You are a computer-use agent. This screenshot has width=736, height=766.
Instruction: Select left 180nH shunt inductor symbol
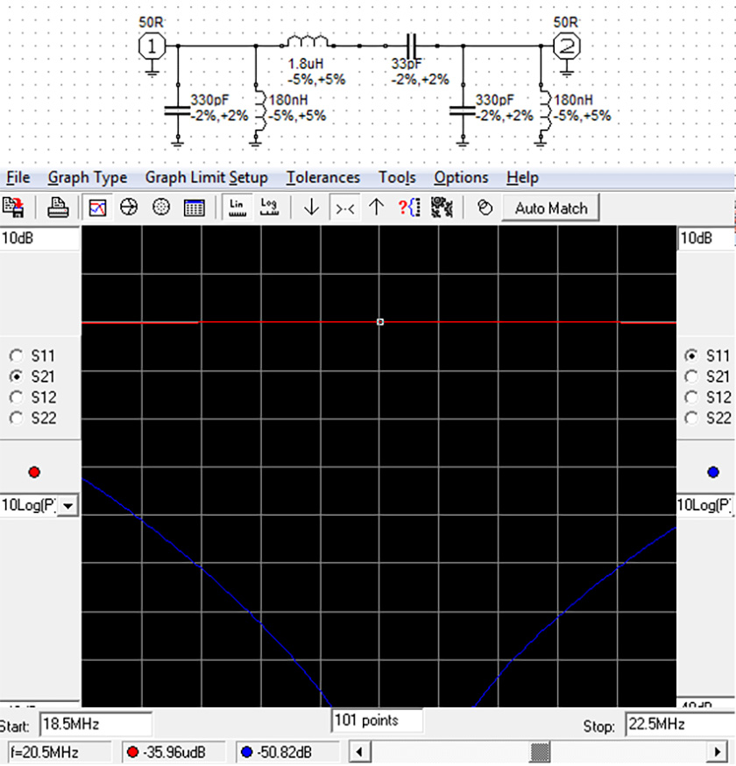[259, 112]
